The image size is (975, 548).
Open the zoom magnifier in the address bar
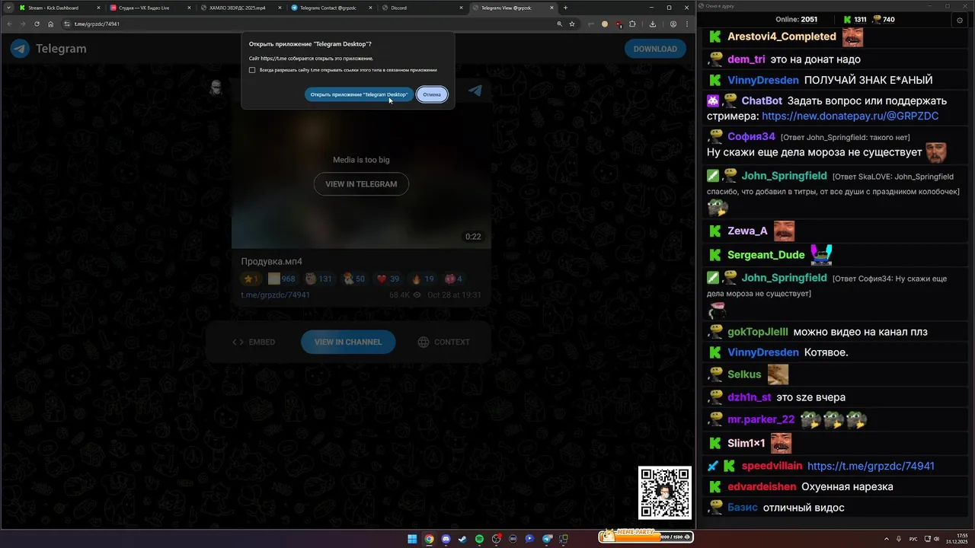(560, 24)
